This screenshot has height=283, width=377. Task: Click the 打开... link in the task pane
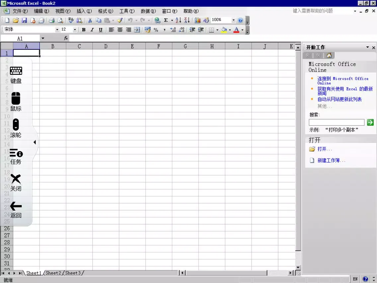pyautogui.click(x=325, y=149)
